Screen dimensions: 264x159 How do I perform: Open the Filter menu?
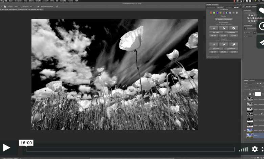coord(52,1)
